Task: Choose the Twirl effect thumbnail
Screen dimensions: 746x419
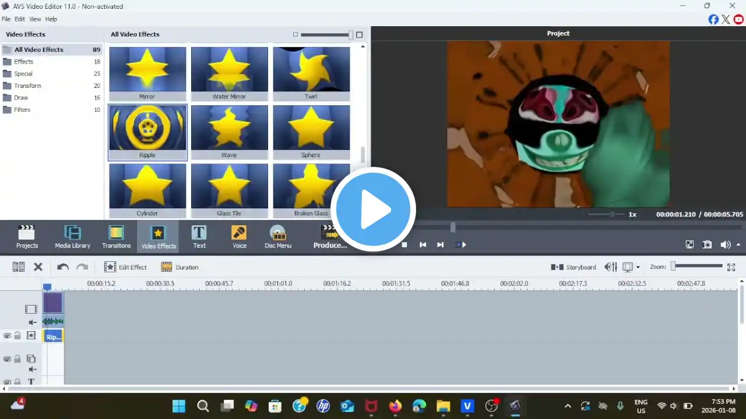Action: pyautogui.click(x=311, y=73)
